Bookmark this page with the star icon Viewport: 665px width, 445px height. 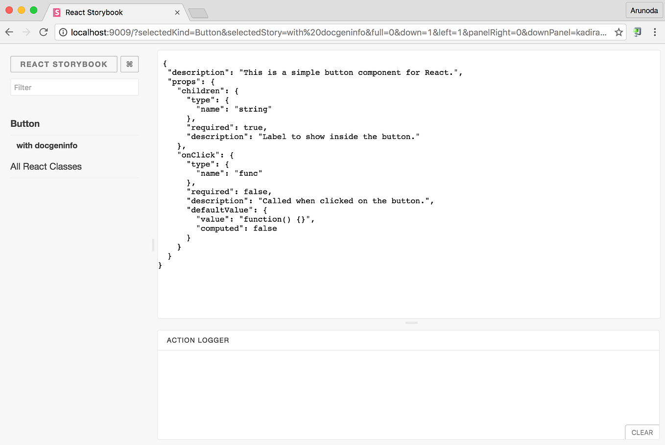618,32
